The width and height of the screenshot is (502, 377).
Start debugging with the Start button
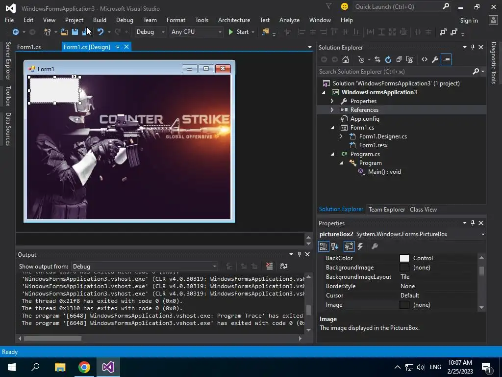pyautogui.click(x=239, y=32)
